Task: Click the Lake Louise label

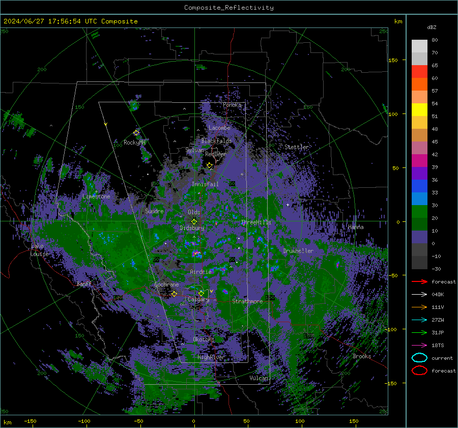Action: (x=39, y=250)
